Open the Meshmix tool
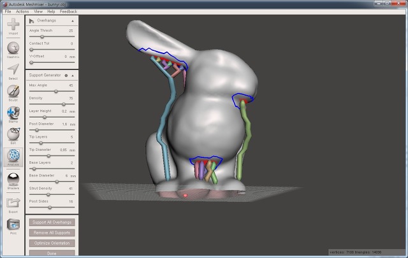The image size is (408, 258). click(13, 48)
